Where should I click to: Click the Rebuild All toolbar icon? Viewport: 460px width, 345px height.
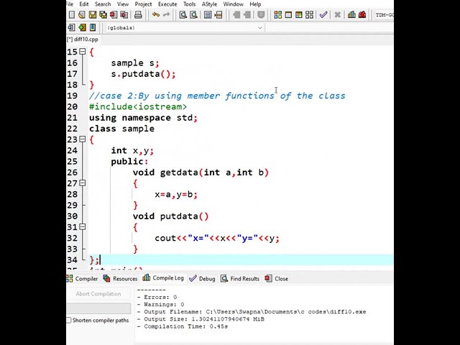[x=309, y=14]
